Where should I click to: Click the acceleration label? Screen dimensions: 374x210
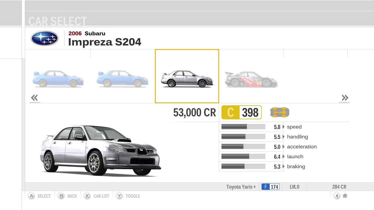(302, 147)
